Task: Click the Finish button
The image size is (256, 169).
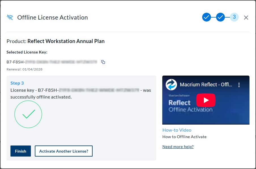Action: [x=20, y=151]
